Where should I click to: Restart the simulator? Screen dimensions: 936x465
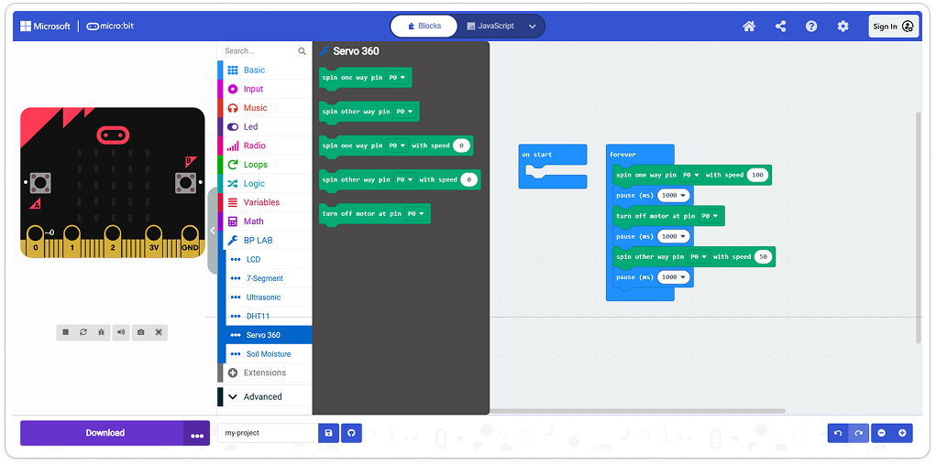click(x=83, y=332)
